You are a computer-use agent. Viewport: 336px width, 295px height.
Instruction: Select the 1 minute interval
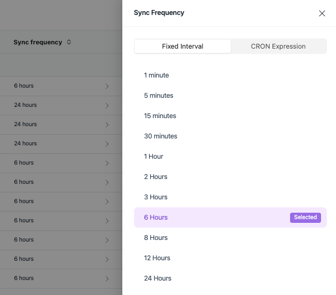[157, 75]
